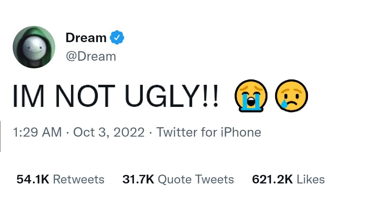378x212 pixels.
Task: Click the blue verified checkmark badge
Action: coord(117,38)
